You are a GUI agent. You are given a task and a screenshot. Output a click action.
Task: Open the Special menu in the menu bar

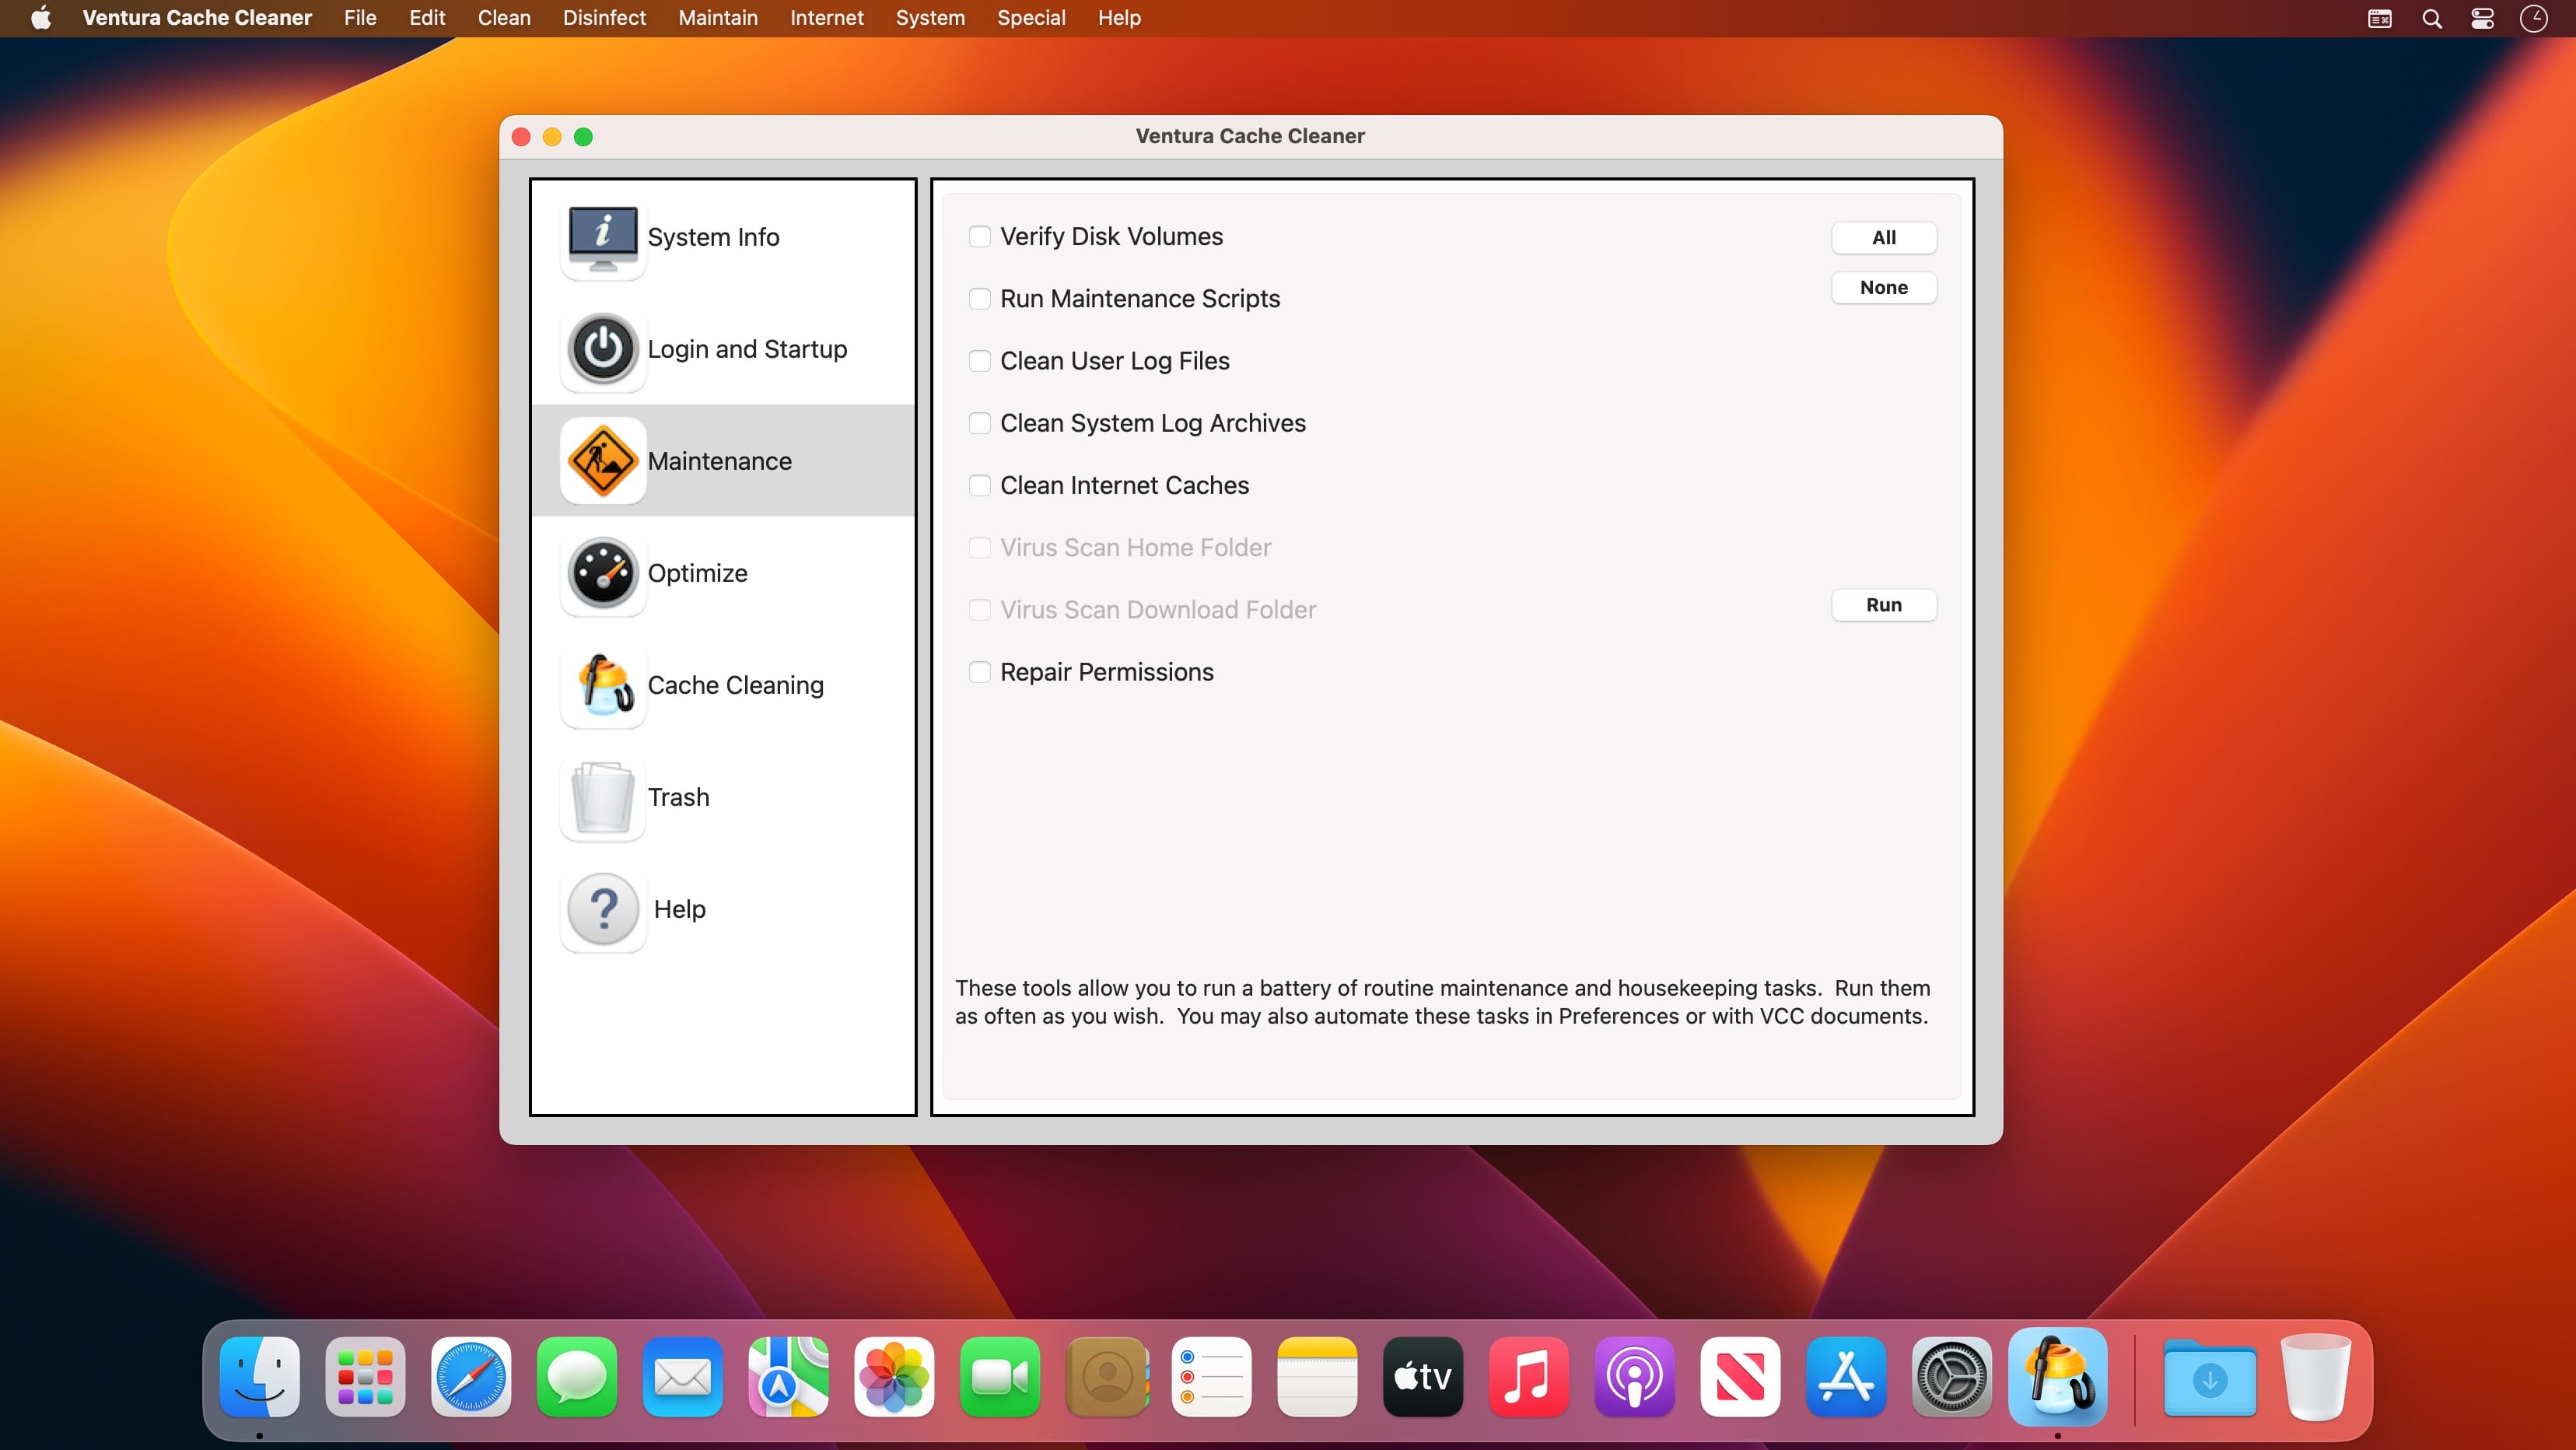click(1030, 18)
